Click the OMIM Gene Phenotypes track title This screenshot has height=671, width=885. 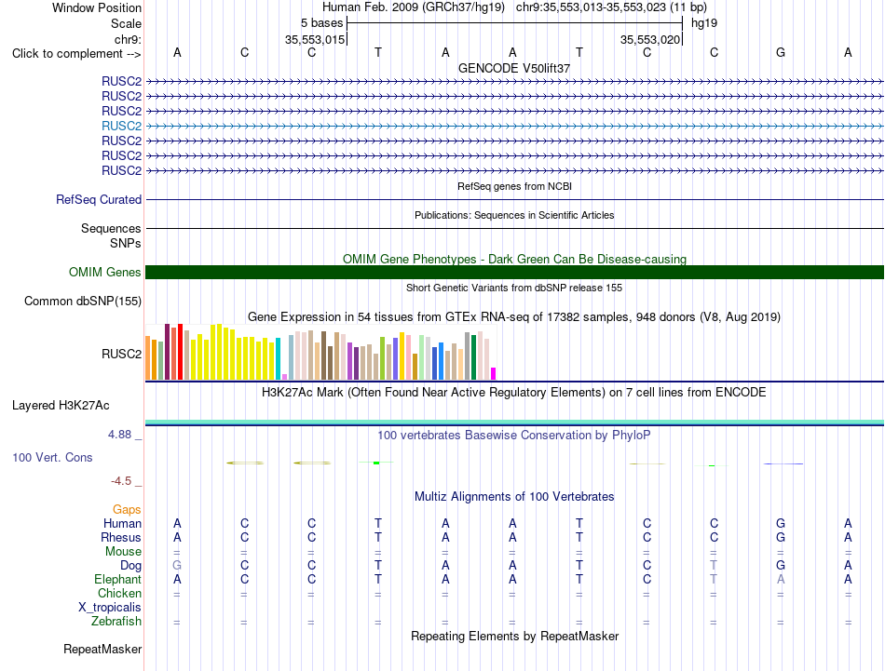coord(514,260)
